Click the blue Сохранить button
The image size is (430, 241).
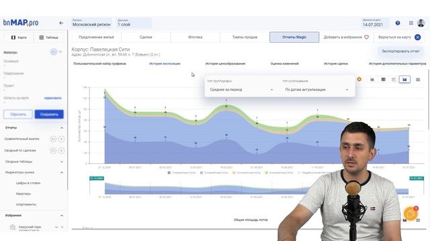[49, 114]
